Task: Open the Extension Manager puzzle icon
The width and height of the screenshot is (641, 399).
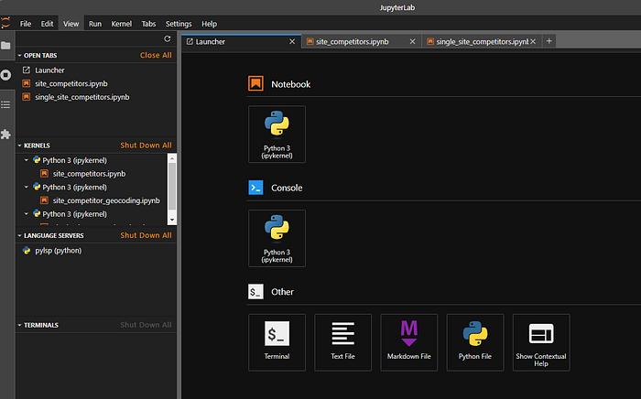Action: (x=5, y=135)
